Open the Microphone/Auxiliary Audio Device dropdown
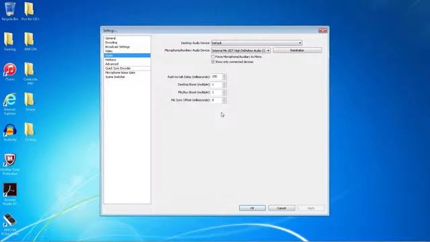This screenshot has height=242, width=430. [x=241, y=50]
